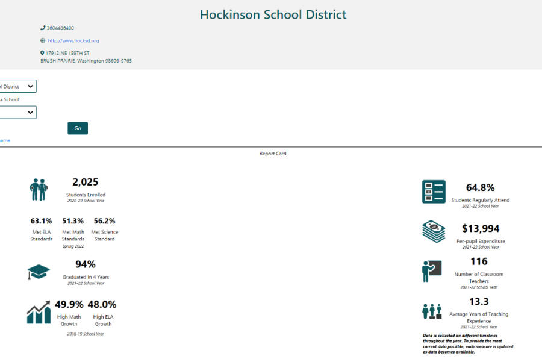The image size is (542, 359).
Task: Click the Met Science Standard label
Action: click(104, 235)
